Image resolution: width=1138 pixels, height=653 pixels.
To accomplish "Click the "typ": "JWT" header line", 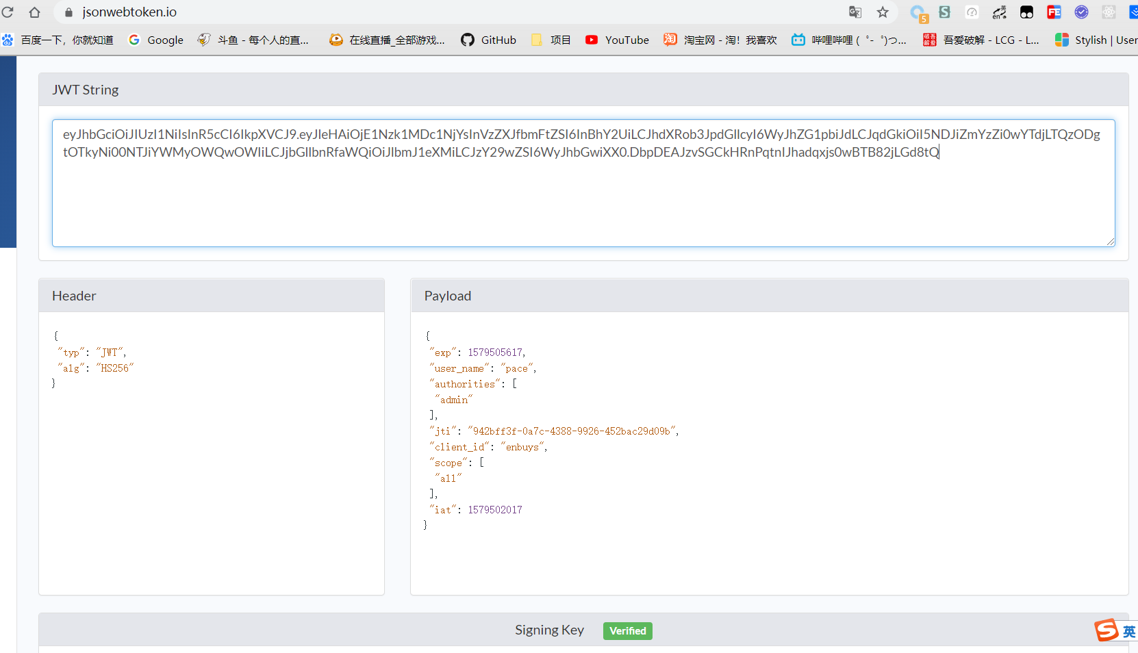I will 92,353.
